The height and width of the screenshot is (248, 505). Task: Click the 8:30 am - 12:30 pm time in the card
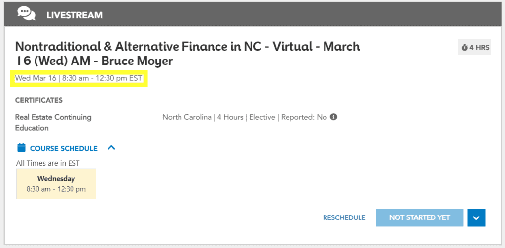(56, 189)
